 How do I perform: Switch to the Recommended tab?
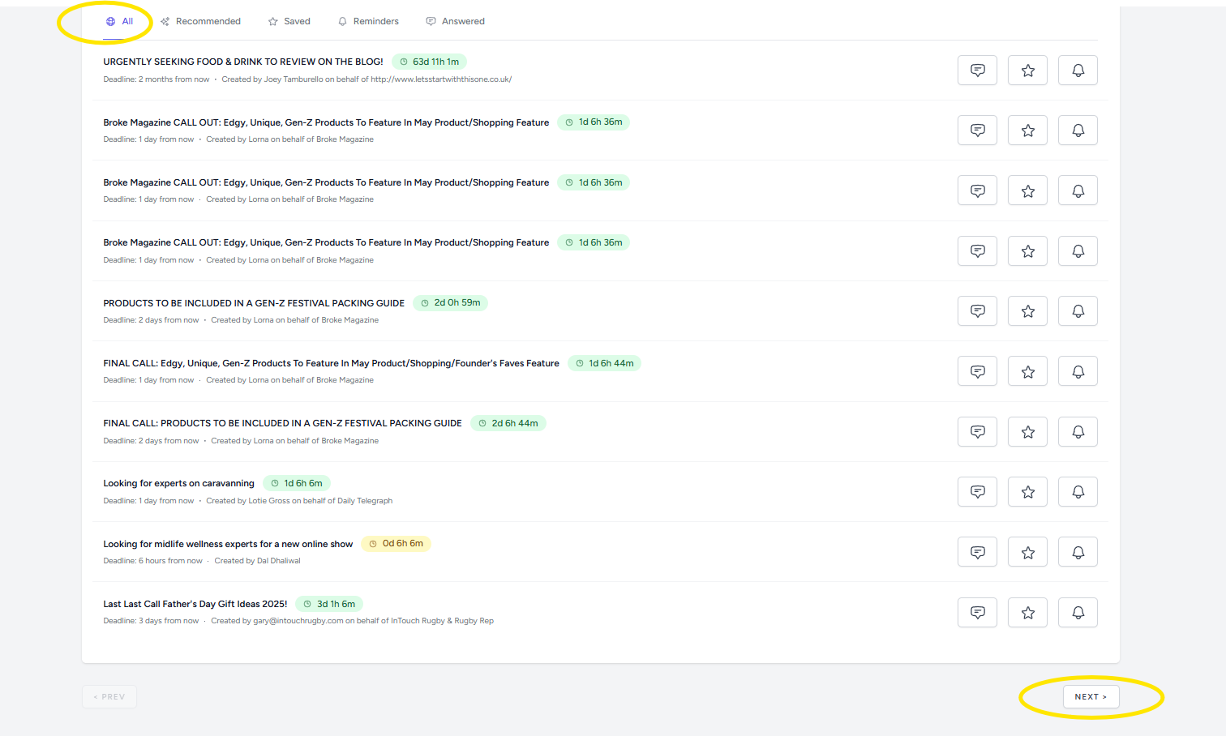(x=200, y=22)
